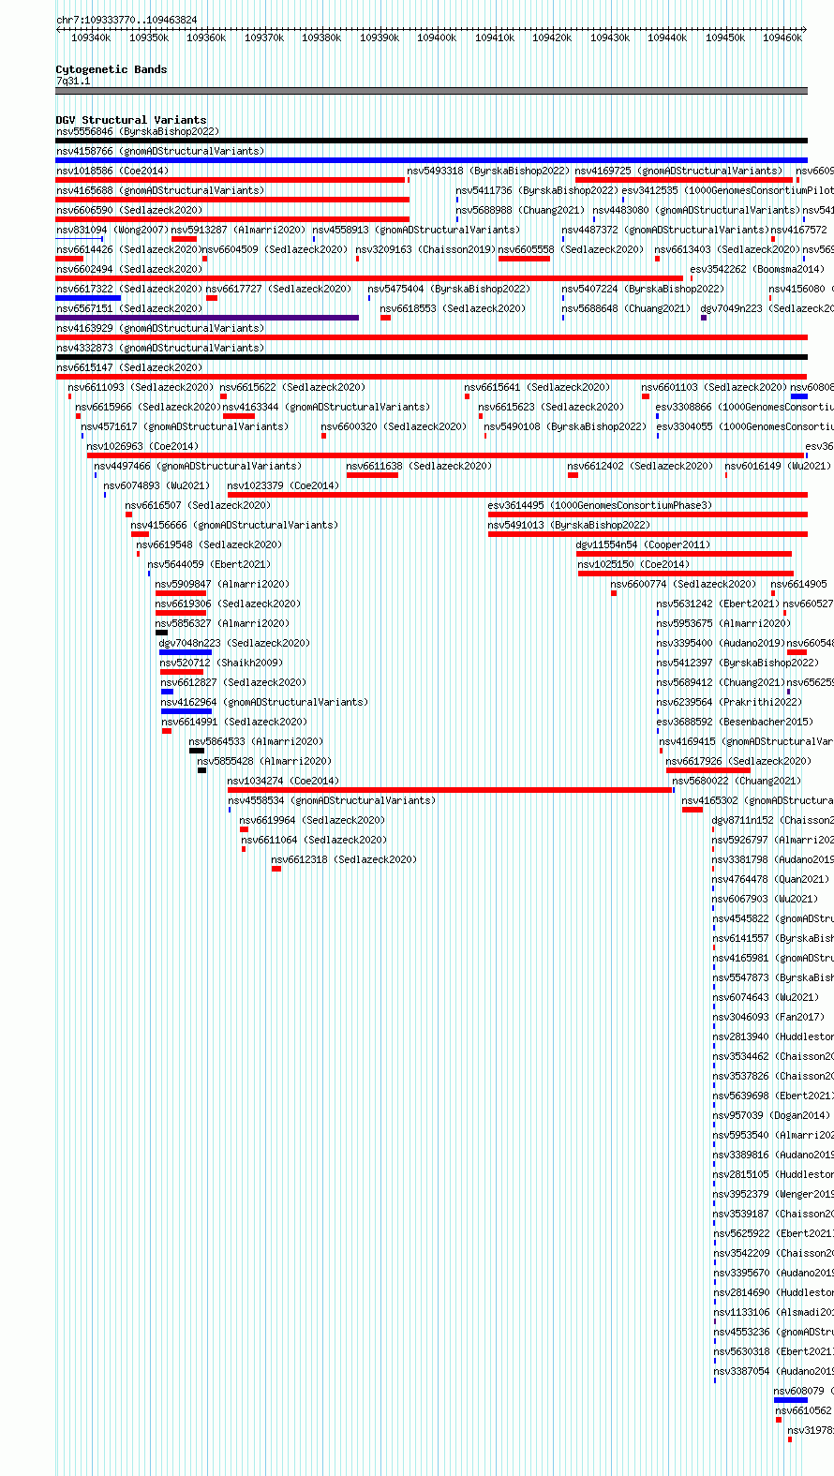Open the nsv1034274 (Coe2014) label
The height and width of the screenshot is (1476, 834).
click(283, 781)
